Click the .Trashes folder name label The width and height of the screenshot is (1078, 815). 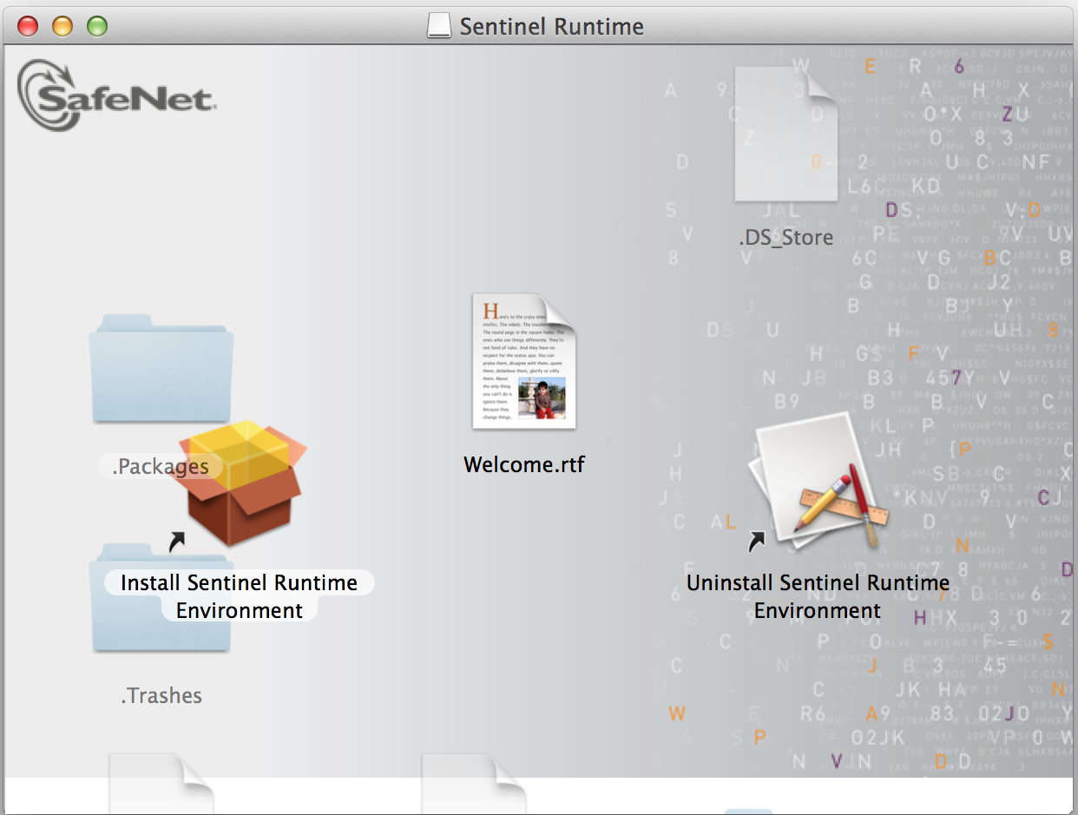tap(161, 695)
